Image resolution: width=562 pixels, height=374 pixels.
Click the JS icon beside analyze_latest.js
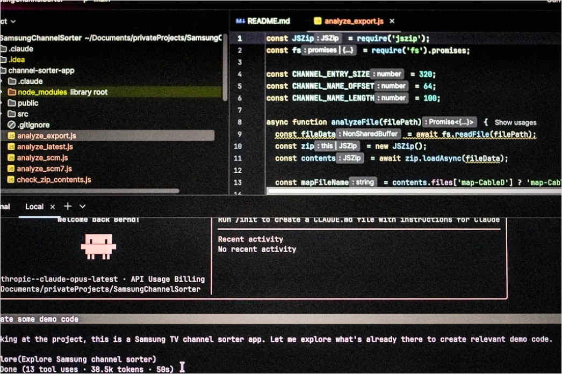point(11,146)
